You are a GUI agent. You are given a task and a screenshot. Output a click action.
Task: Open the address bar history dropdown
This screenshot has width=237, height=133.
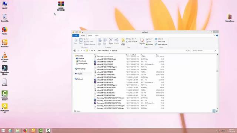pyautogui.click(x=186, y=51)
